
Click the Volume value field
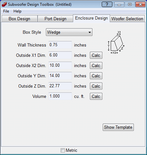pos(60,96)
